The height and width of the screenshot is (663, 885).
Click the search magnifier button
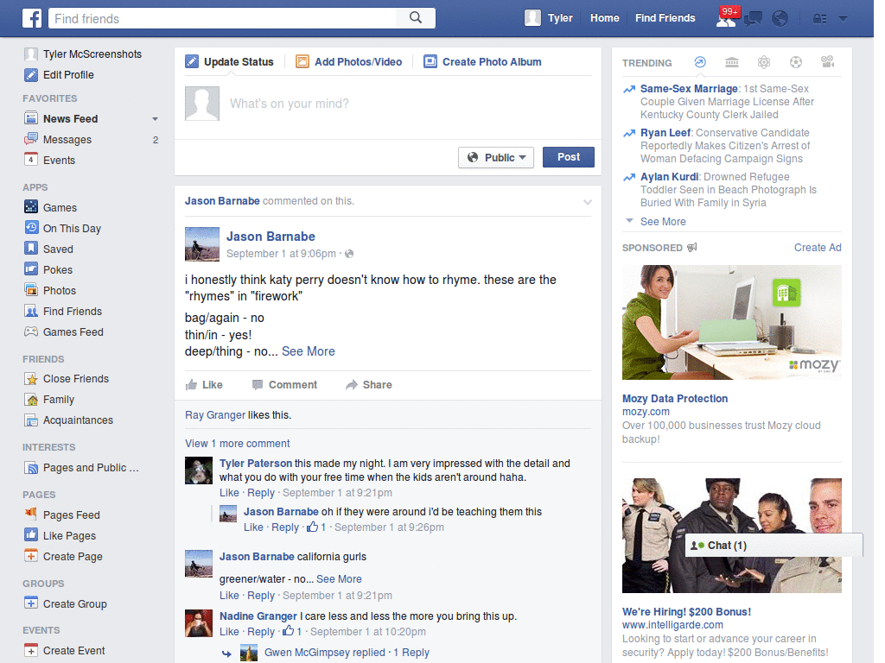click(x=416, y=18)
